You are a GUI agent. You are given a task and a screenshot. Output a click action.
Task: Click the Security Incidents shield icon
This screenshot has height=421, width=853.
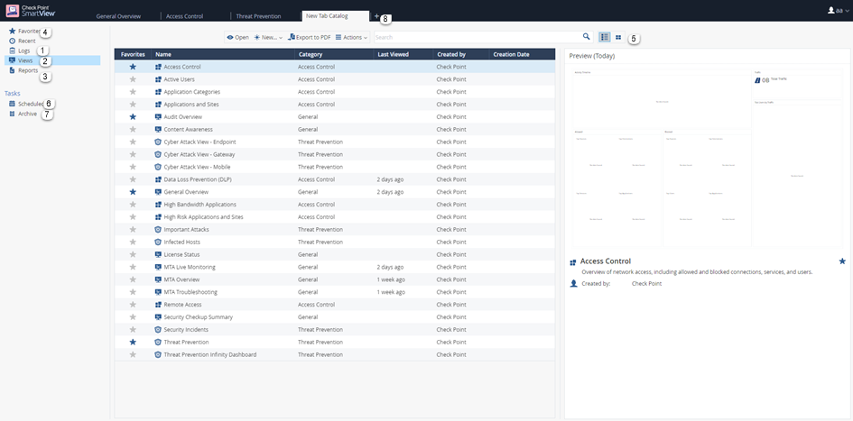(158, 330)
